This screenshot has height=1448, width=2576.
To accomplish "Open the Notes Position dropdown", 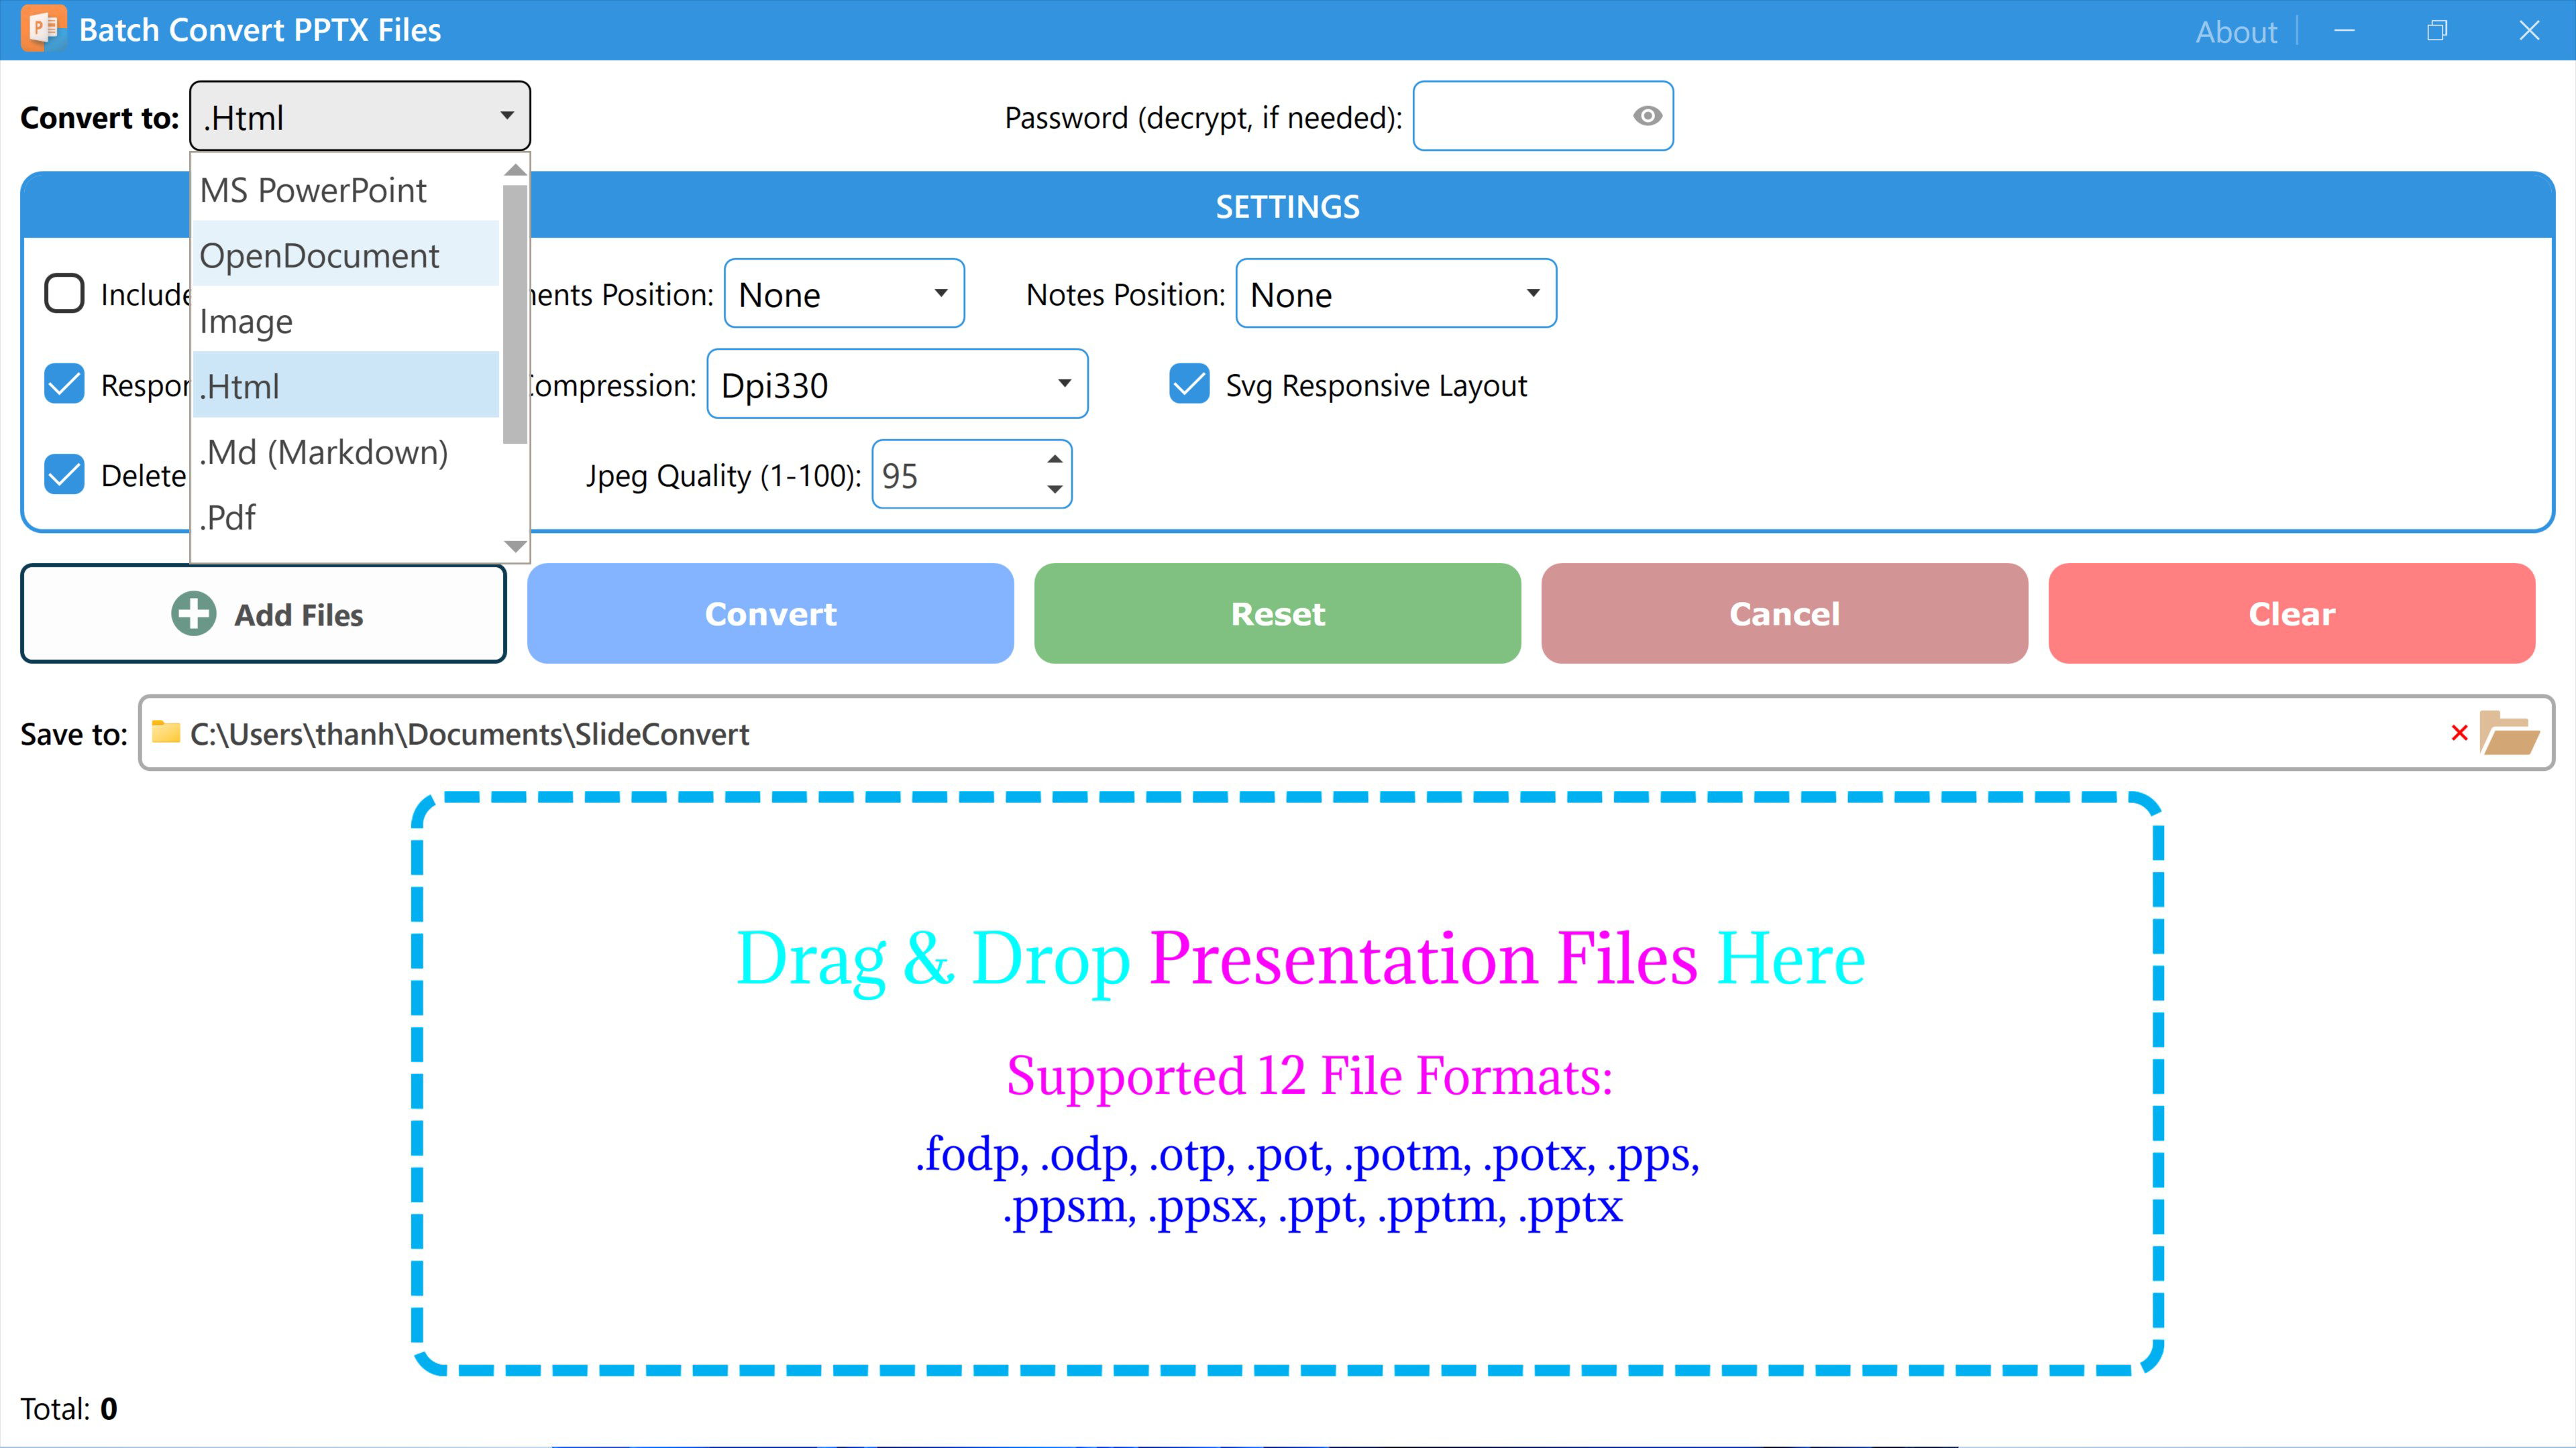I will (1396, 294).
